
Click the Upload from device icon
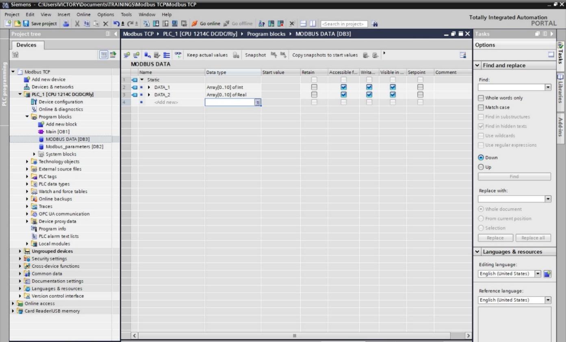tap(165, 24)
